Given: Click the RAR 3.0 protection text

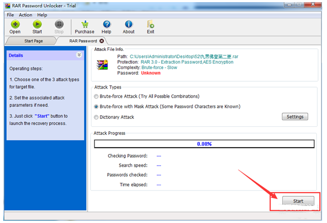Looking at the screenshot, I should pos(187,62).
